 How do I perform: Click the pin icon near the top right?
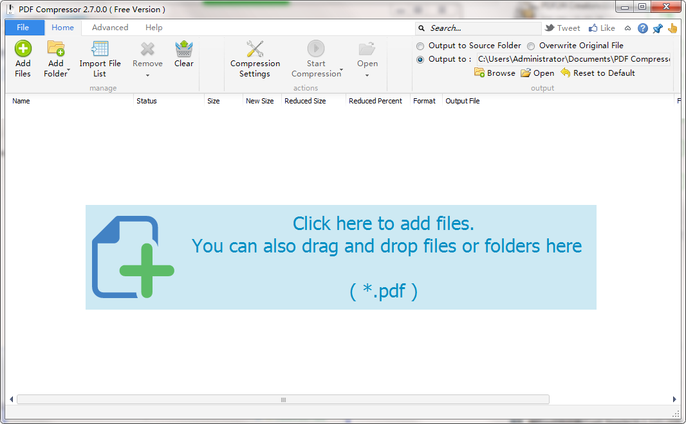point(657,28)
